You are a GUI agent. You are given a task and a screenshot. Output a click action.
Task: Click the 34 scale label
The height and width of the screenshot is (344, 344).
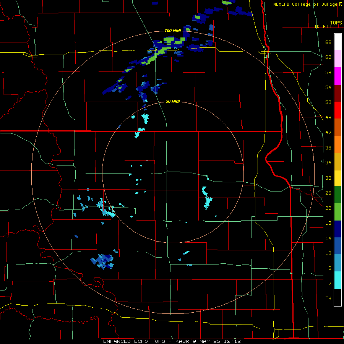328,163
